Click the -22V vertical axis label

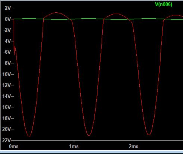point(6,141)
